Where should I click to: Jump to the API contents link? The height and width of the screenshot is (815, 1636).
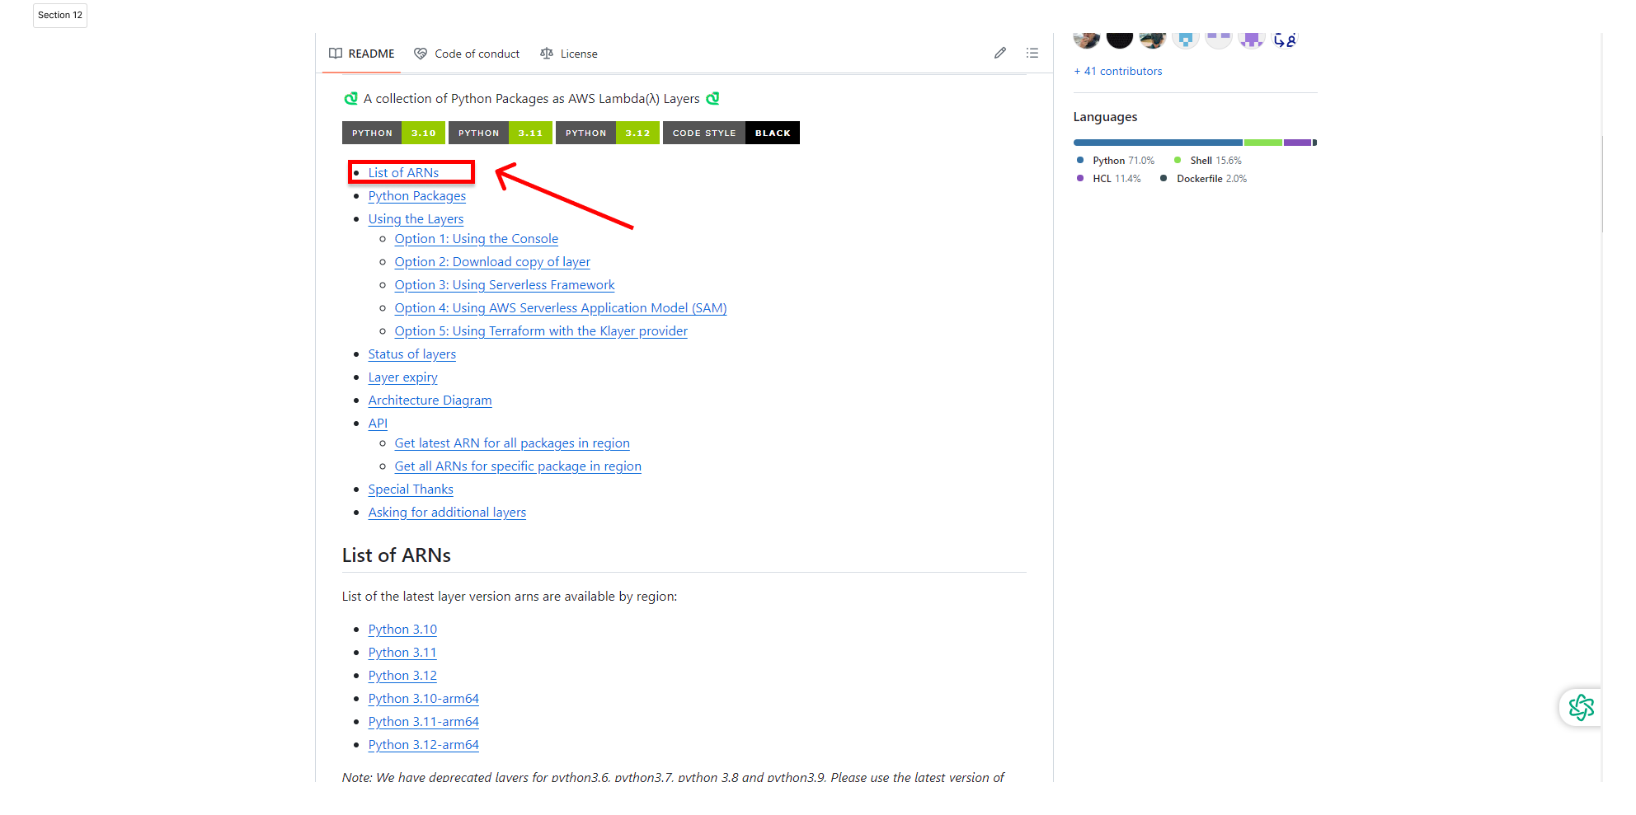click(x=378, y=424)
